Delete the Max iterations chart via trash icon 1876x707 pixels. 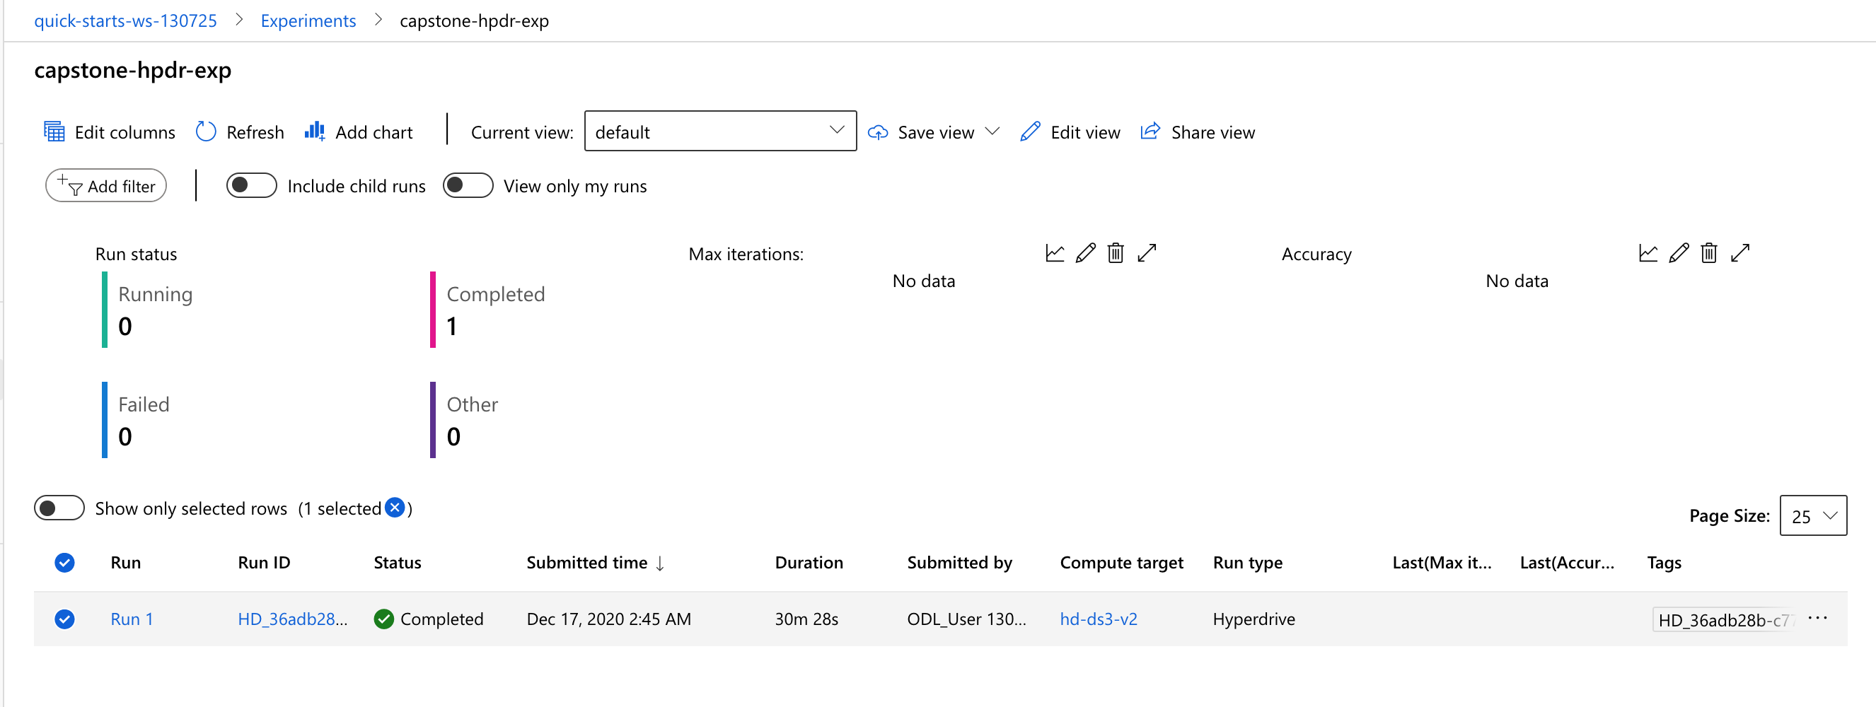coord(1115,252)
